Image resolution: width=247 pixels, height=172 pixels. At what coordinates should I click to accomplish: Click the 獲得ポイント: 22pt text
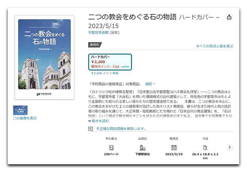point(105,67)
